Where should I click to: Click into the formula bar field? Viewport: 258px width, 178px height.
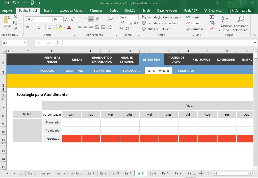click(158, 43)
